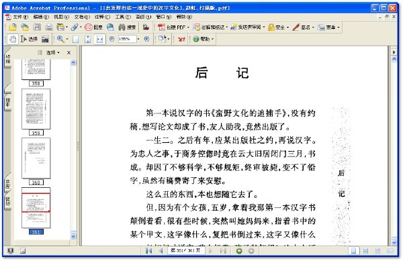Viewport: 403px width, 261px height.
Task: Click the 图章 stamp tool icon
Action: [x=93, y=27]
